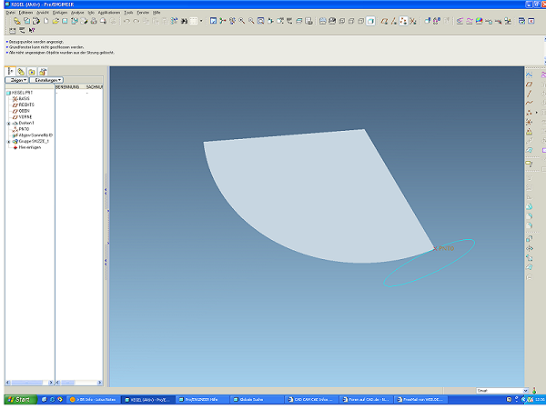Click the color shading rainbow icon
Viewport: 546px width, 409px height.
pyautogui.click(x=480, y=21)
